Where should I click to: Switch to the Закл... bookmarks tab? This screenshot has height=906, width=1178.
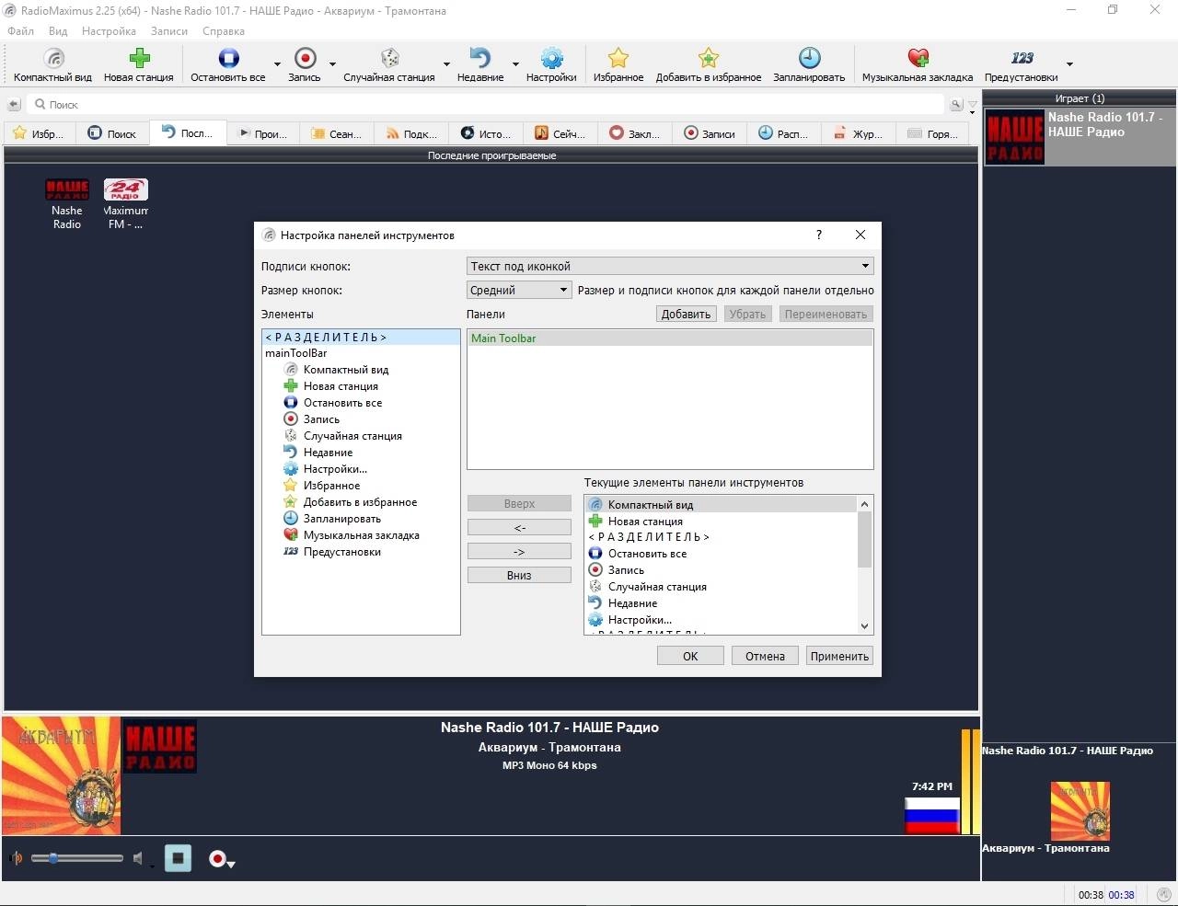635,133
